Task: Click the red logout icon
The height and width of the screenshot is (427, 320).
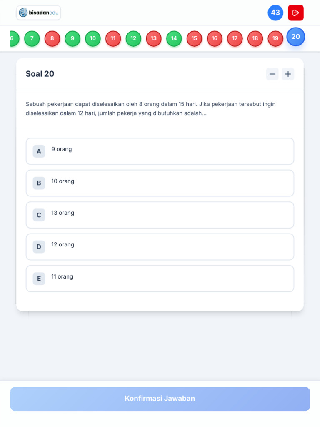Action: pyautogui.click(x=295, y=13)
